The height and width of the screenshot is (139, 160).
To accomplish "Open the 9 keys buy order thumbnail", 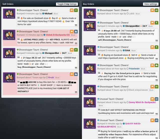I will (90, 13).
